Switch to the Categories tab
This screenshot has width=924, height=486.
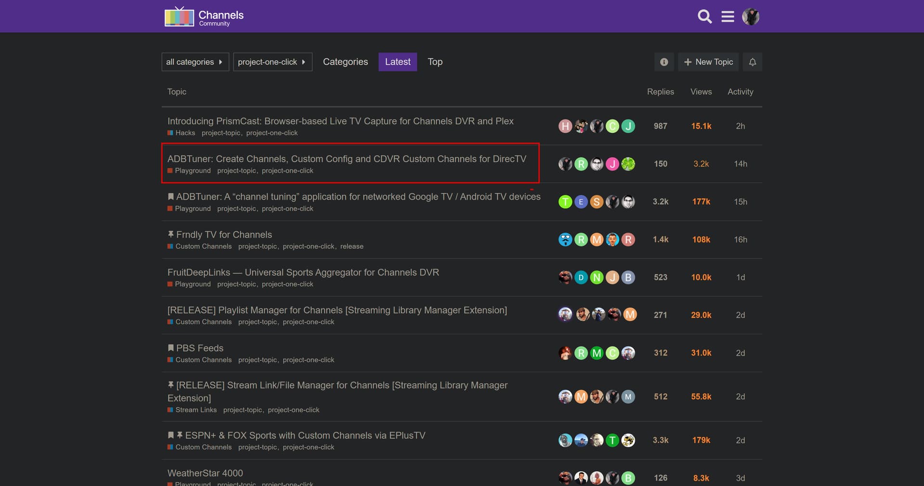345,62
